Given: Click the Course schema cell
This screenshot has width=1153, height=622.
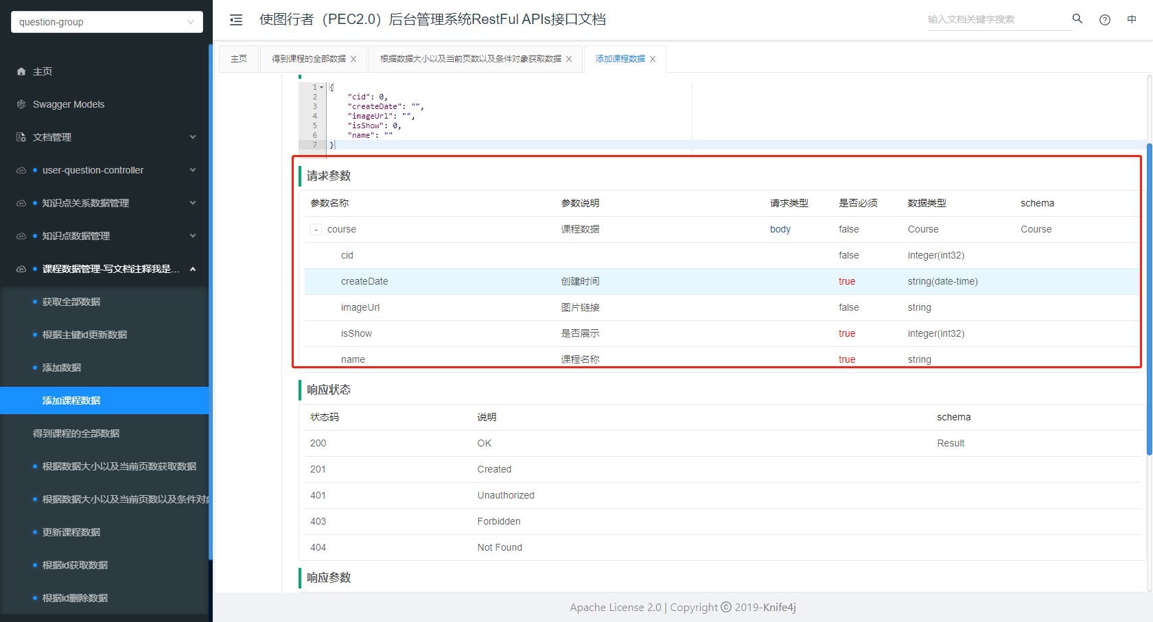Looking at the screenshot, I should [x=1036, y=229].
